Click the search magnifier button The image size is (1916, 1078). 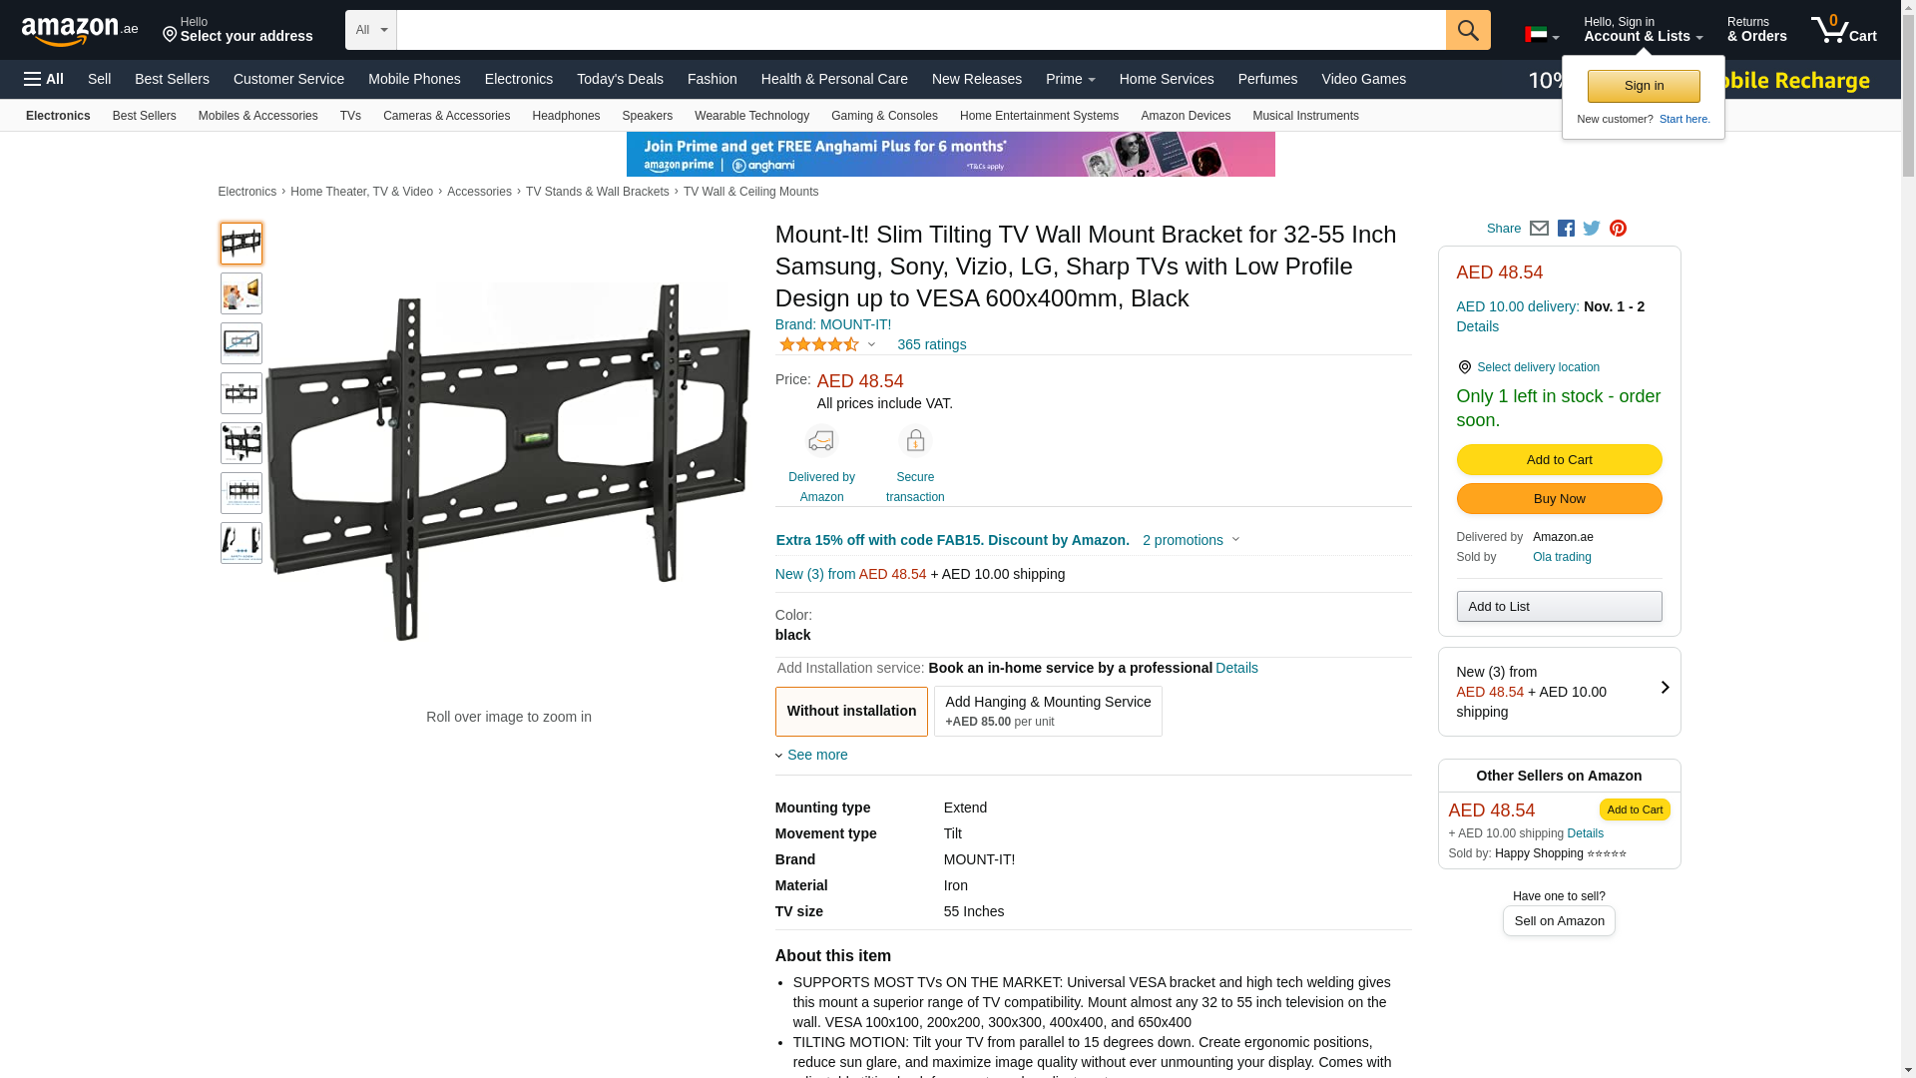pos(1467,30)
